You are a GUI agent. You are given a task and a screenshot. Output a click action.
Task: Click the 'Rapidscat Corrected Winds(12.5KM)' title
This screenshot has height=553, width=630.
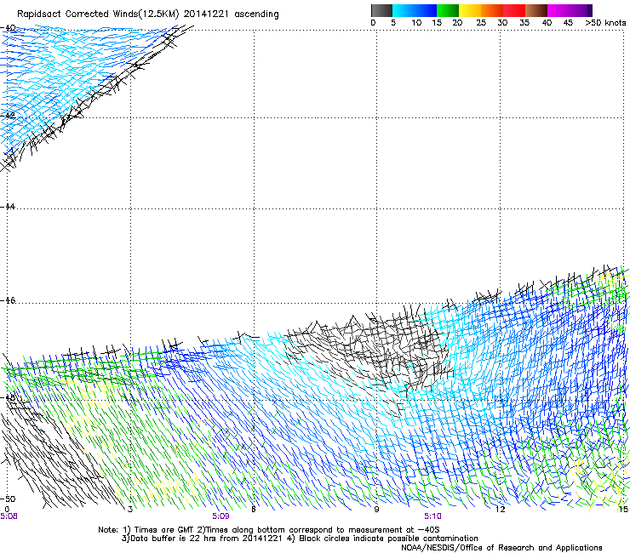(98, 14)
